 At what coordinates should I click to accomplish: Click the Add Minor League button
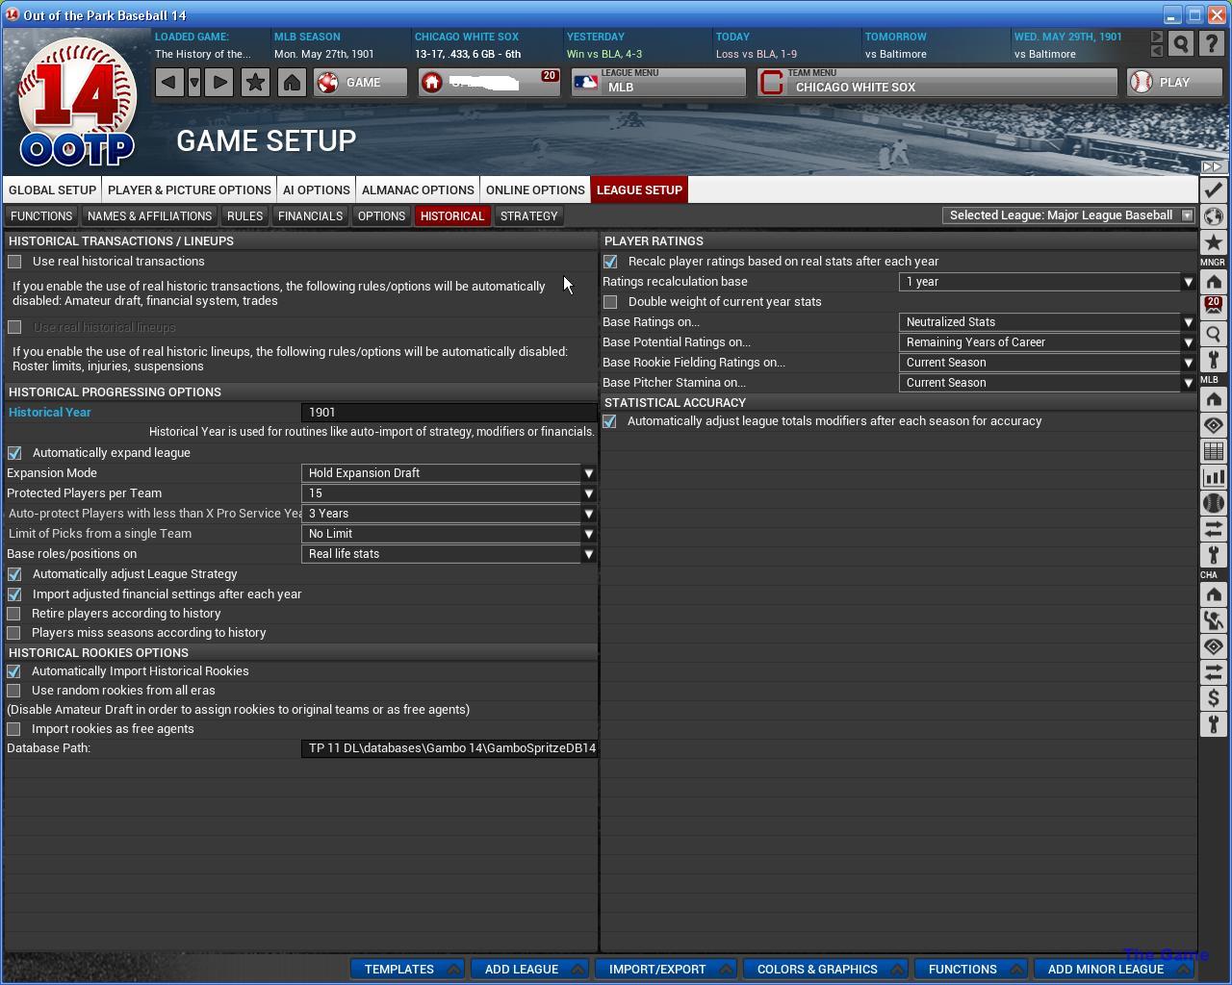coord(1106,969)
